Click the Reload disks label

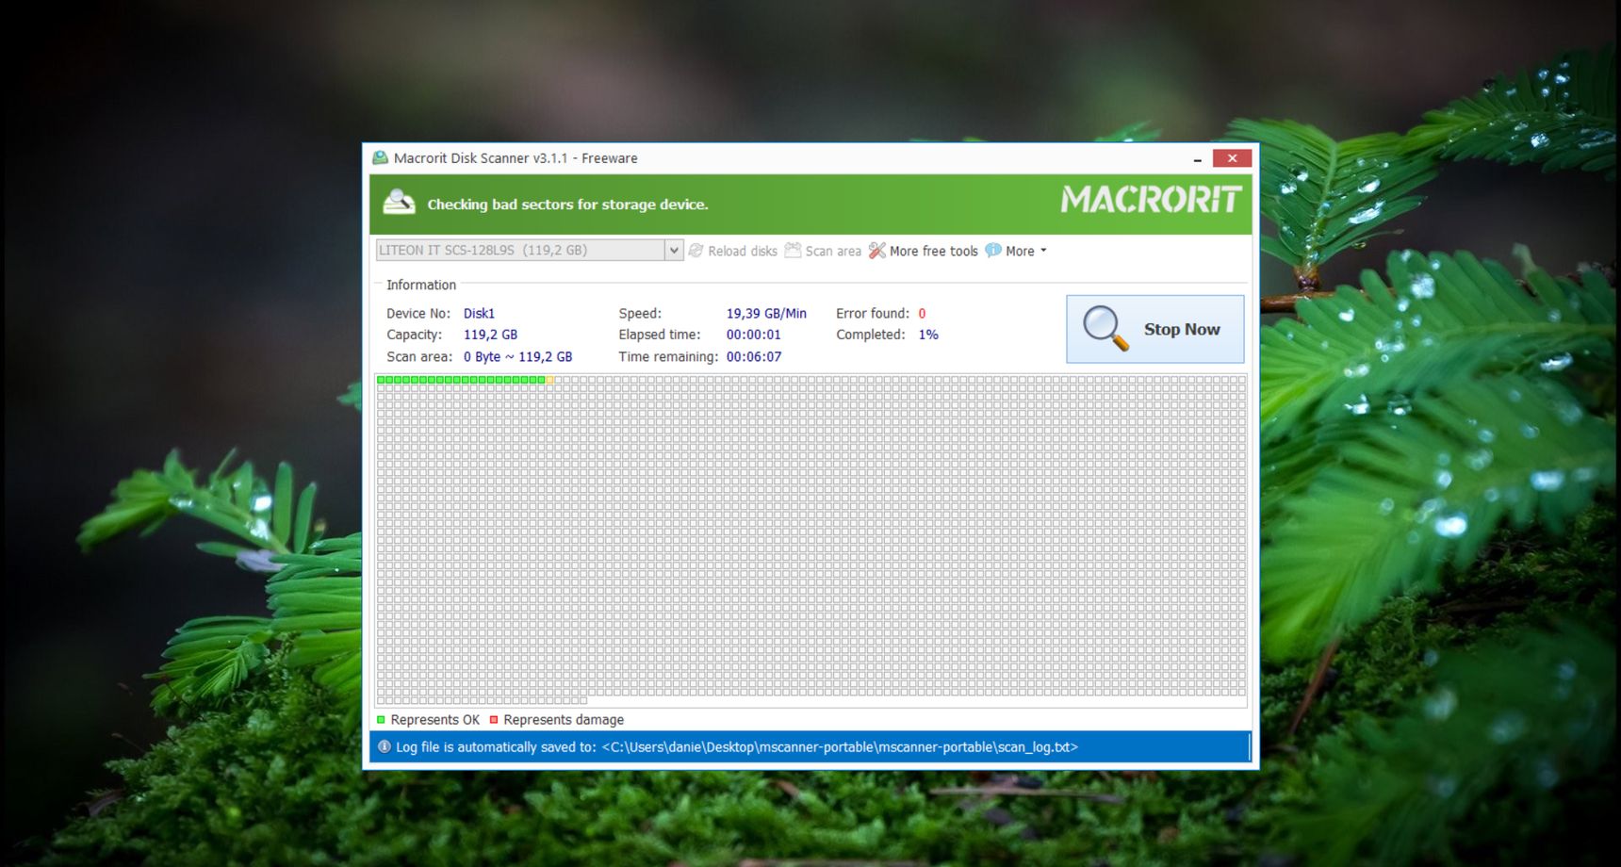tap(743, 251)
